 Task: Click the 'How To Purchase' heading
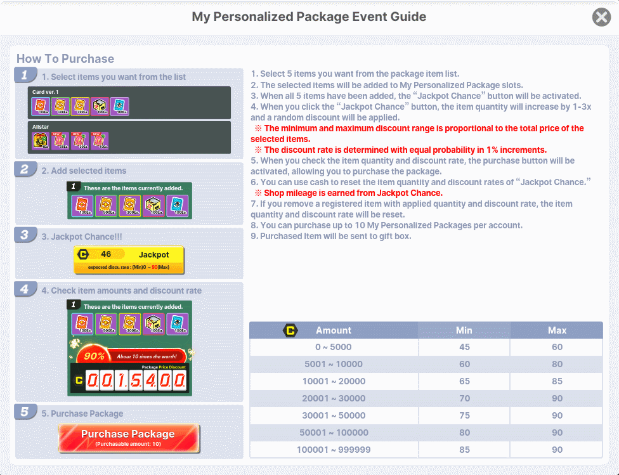click(x=65, y=59)
